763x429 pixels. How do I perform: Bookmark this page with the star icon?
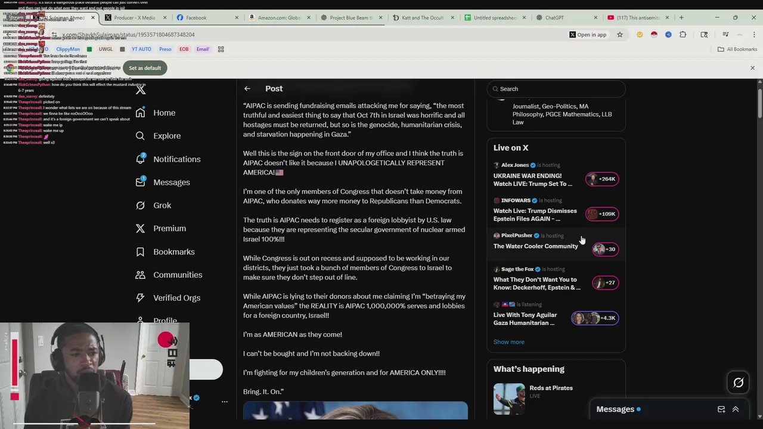click(620, 35)
